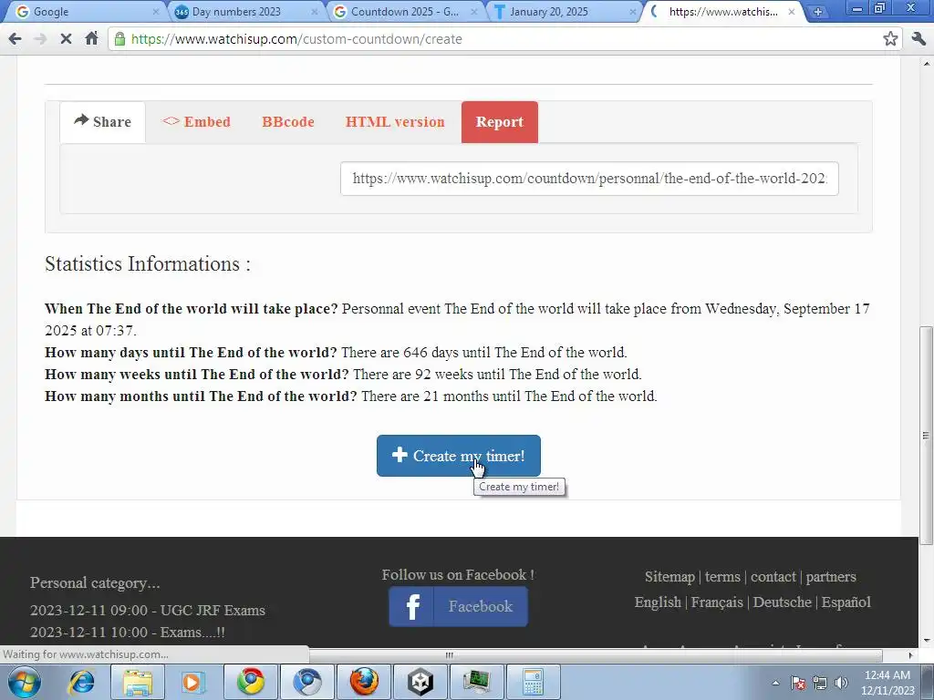Click the taskbar clock 12:44 AM
934x700 pixels.
pos(887,683)
